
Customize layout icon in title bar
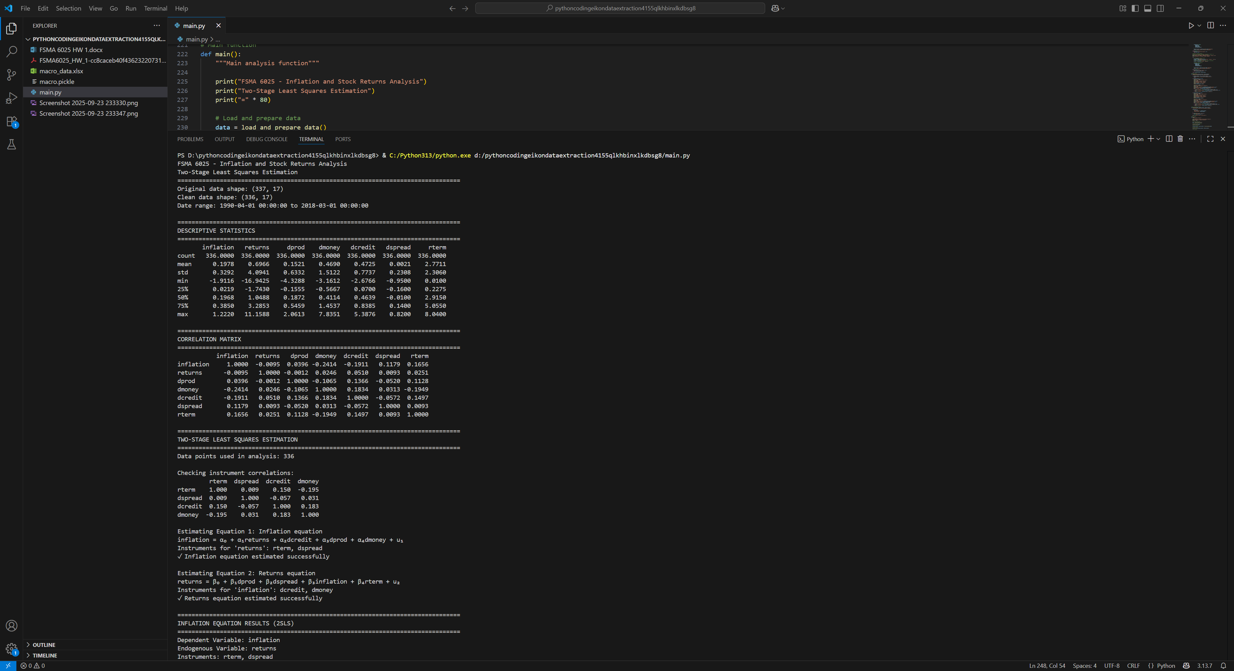(x=1122, y=8)
